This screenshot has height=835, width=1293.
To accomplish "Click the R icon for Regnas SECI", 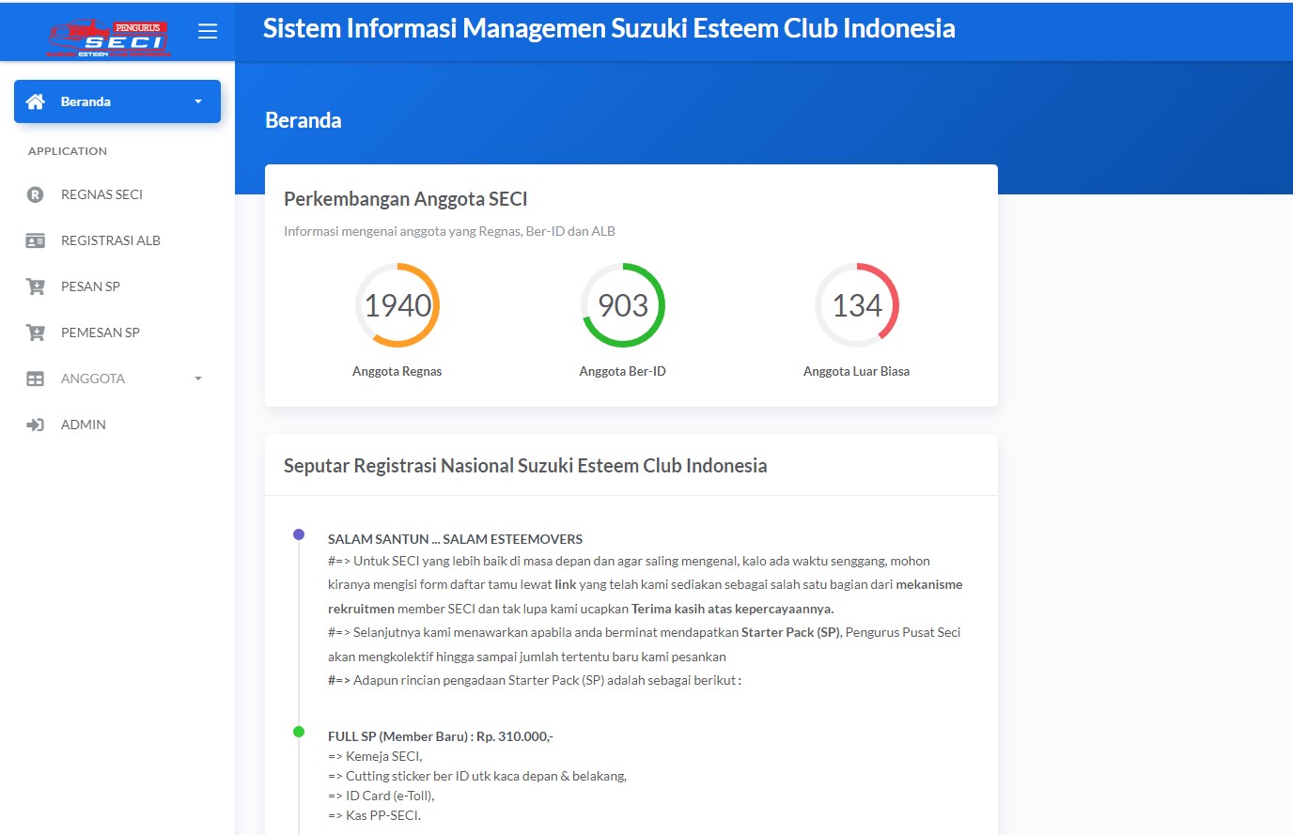I will coord(36,194).
